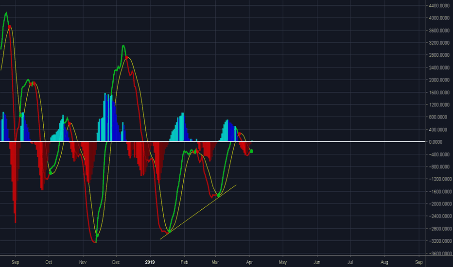453x267 pixels.
Task: Click the May label on time axis
Action: point(282,262)
